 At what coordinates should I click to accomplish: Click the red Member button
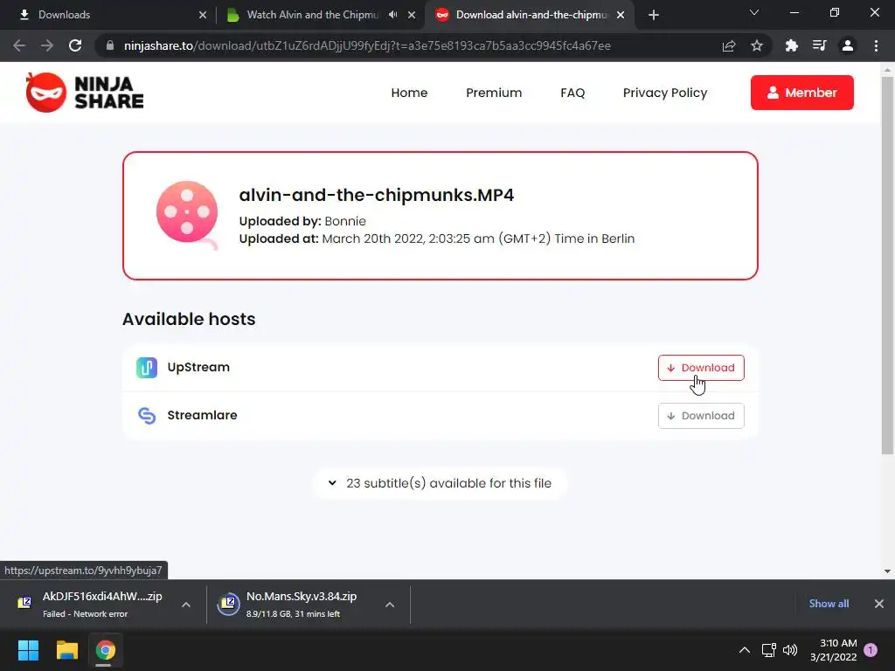802,93
